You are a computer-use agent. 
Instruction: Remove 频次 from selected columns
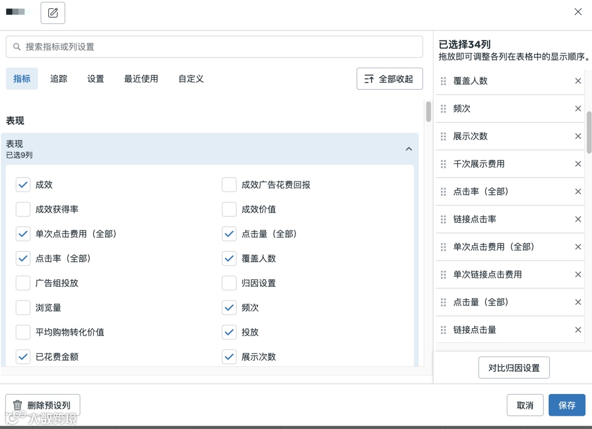[578, 108]
